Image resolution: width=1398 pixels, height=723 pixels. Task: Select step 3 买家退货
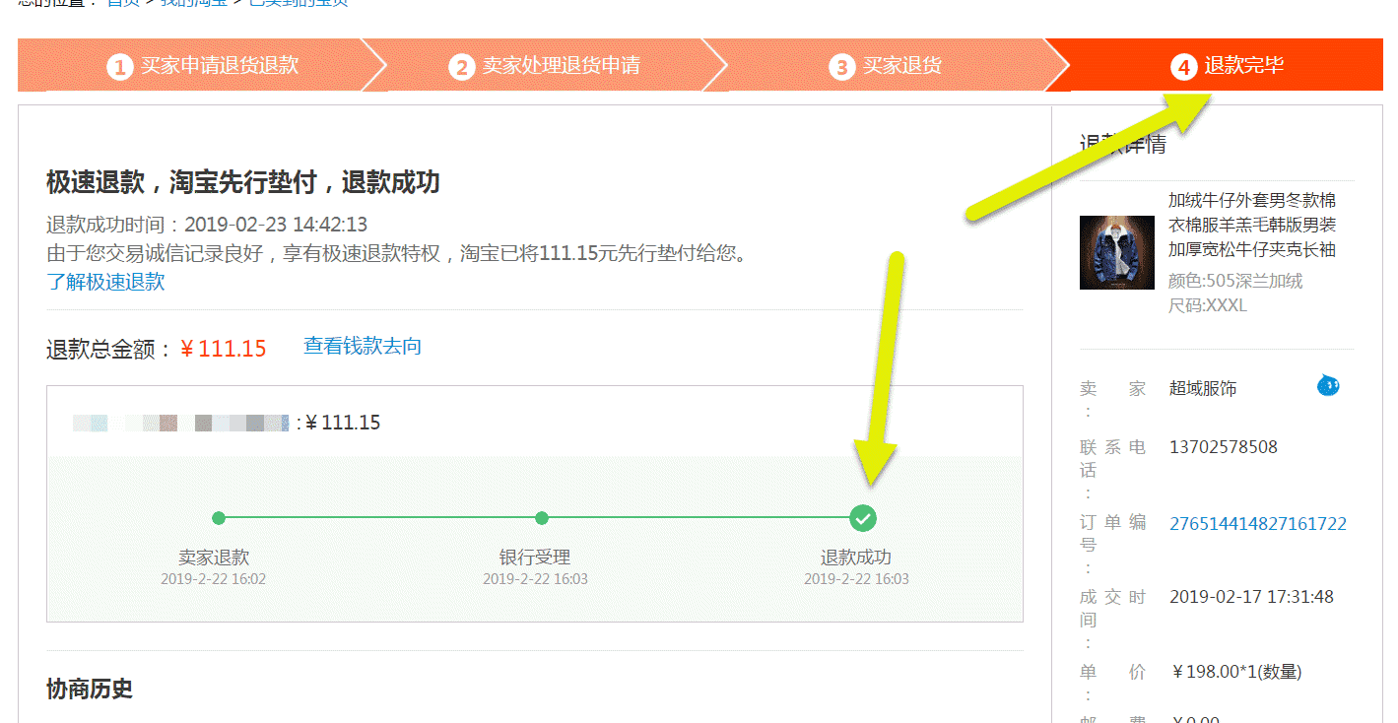(x=887, y=66)
